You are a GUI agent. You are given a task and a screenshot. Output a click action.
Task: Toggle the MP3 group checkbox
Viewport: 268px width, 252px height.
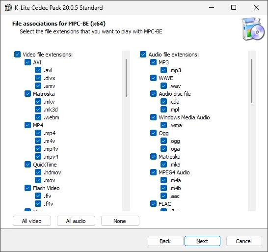[x=153, y=62]
